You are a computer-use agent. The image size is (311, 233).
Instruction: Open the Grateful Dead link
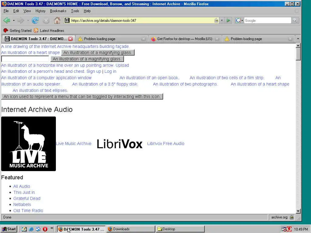[27, 198]
